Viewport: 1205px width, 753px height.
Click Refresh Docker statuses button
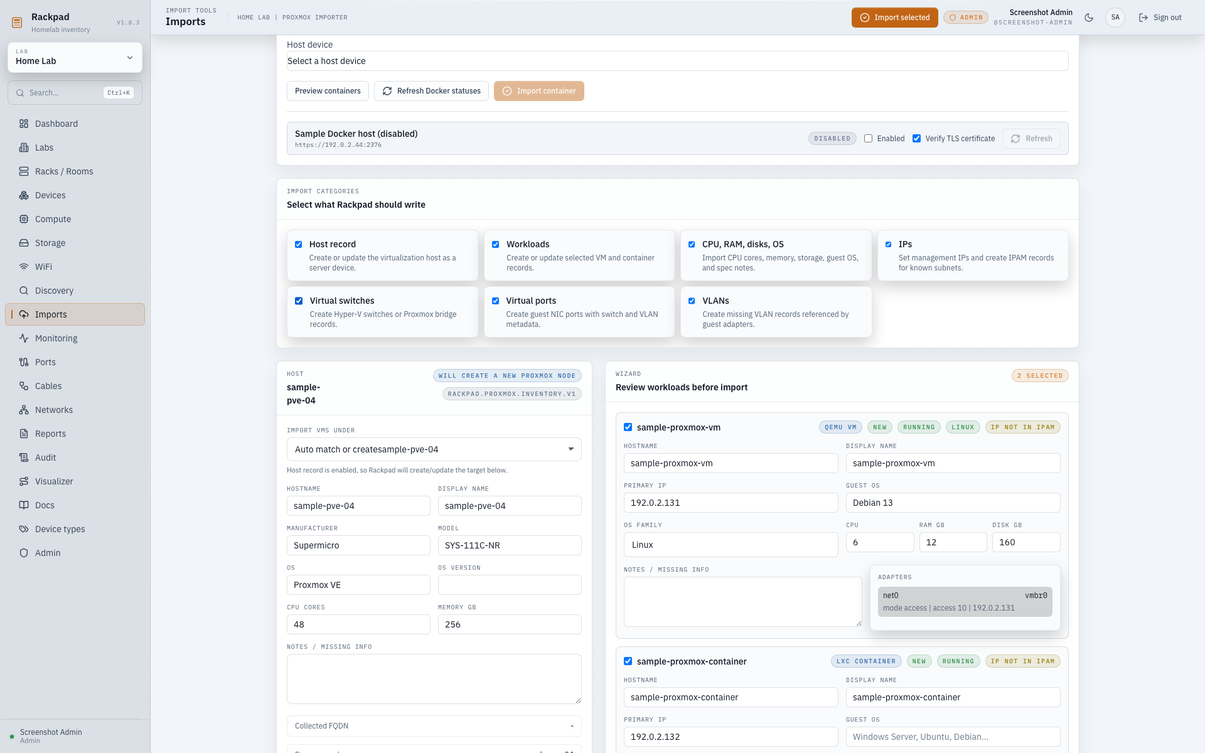coord(431,91)
